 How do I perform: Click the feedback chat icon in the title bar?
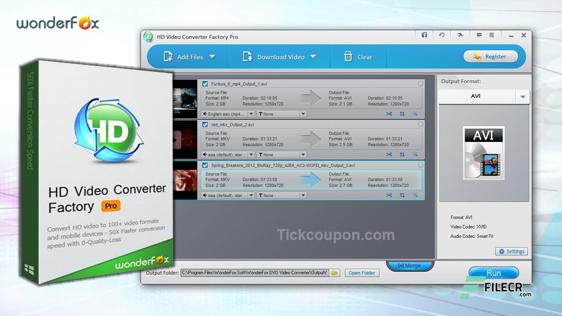pyautogui.click(x=479, y=35)
